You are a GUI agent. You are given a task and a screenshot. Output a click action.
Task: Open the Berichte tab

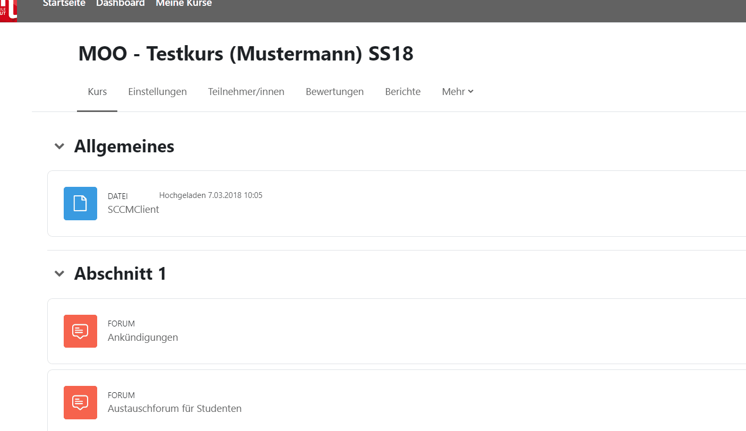(x=402, y=91)
